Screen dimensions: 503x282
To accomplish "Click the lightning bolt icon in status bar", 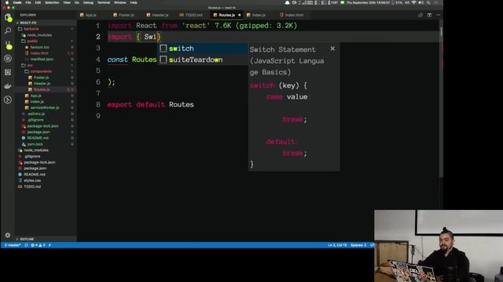I will (x=50, y=245).
